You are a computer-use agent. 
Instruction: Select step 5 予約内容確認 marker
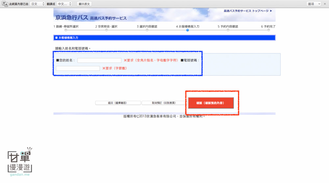point(228,30)
